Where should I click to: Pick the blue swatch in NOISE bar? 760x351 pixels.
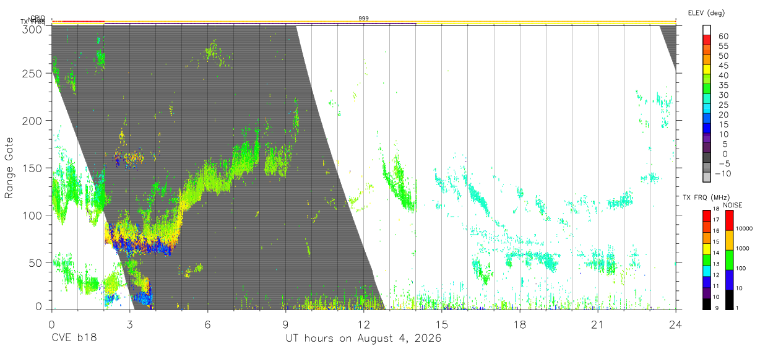(x=728, y=280)
